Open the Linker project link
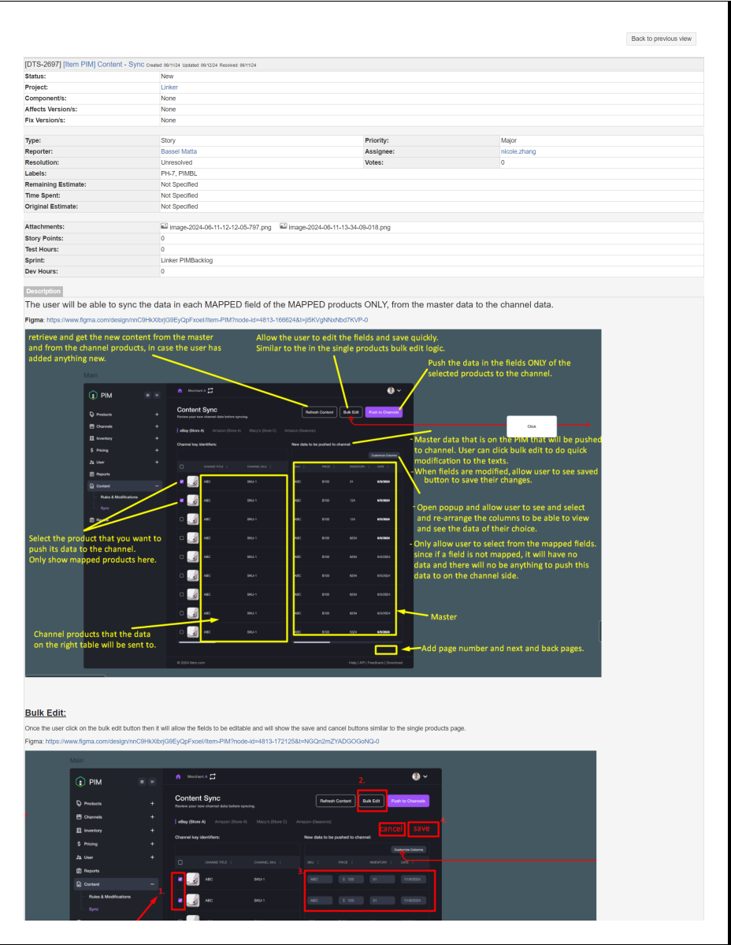 point(169,87)
